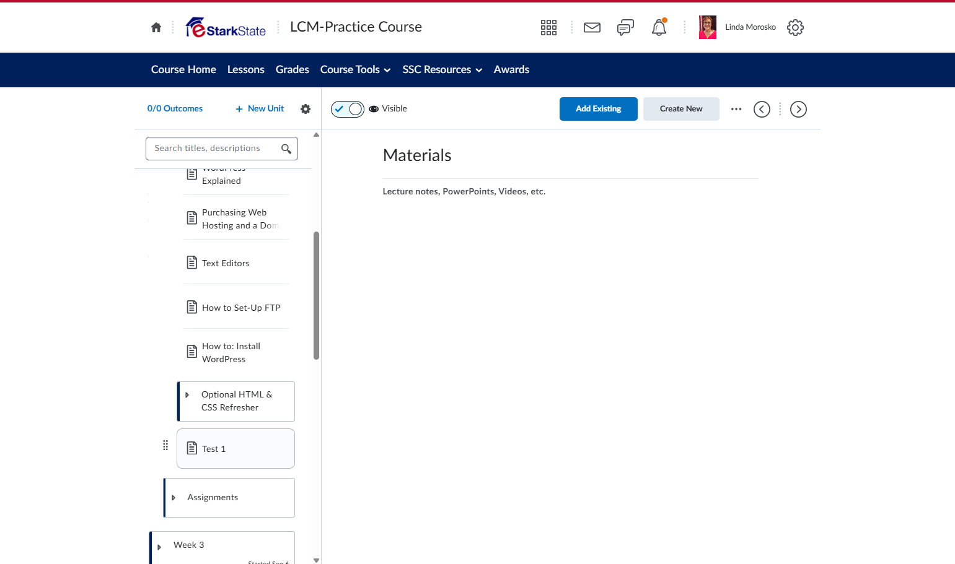Go to the next item arrow
This screenshot has height=564, width=955.
pyautogui.click(x=798, y=109)
